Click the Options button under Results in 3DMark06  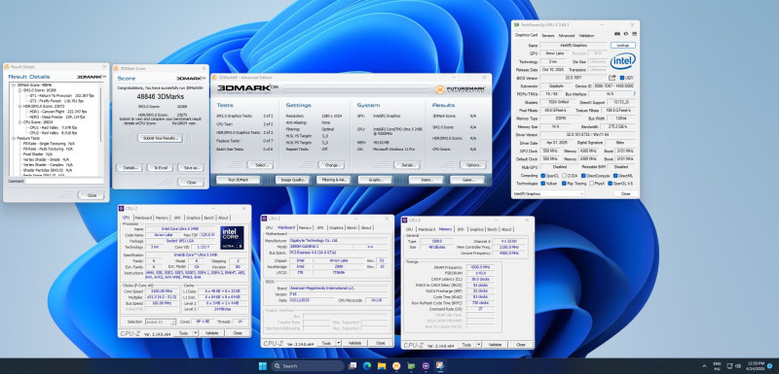coord(472,165)
